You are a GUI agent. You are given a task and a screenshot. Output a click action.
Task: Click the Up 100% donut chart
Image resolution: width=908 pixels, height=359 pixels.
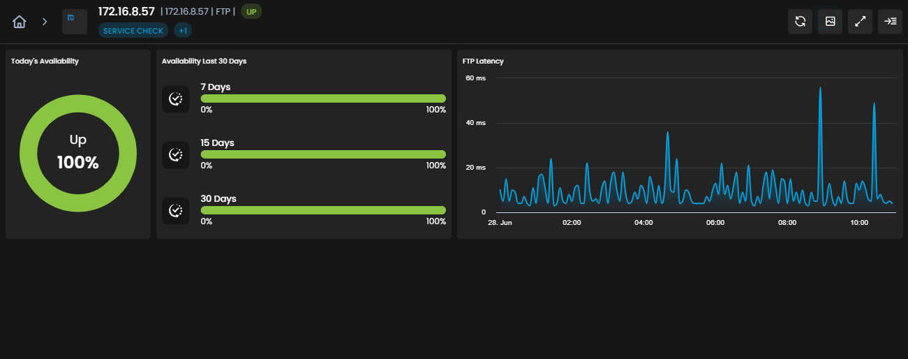(78, 154)
